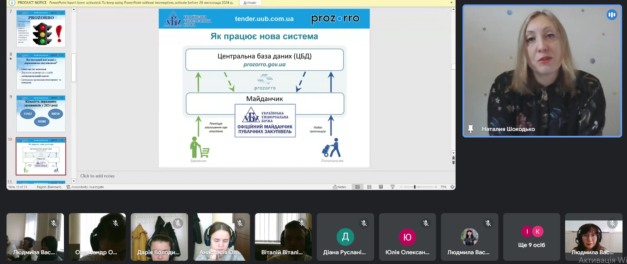627x264 pixels.
Task: Click the thumbnail pane scroll down arrow
Action: (x=74, y=181)
